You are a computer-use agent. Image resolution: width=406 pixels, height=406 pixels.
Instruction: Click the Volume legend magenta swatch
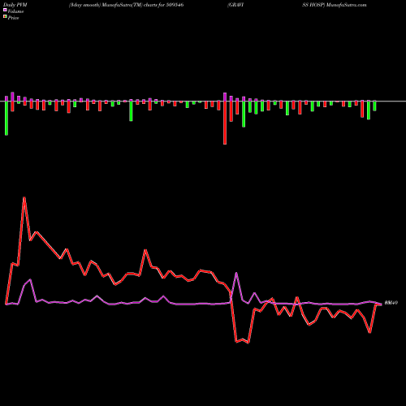point(5,11)
